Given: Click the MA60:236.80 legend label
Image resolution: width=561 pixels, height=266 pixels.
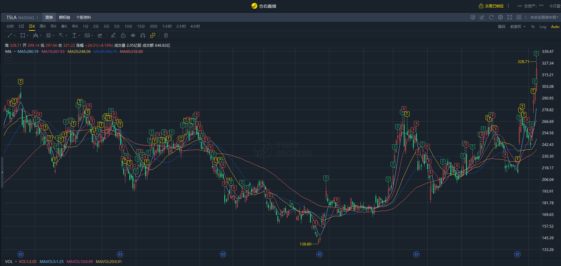Looking at the screenshot, I should click(x=131, y=52).
